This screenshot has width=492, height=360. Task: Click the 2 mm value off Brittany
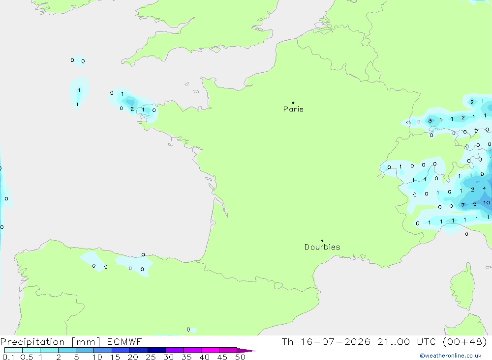pyautogui.click(x=132, y=109)
